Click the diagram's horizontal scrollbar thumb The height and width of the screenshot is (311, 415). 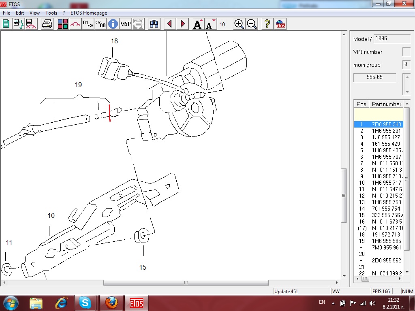coord(186,283)
